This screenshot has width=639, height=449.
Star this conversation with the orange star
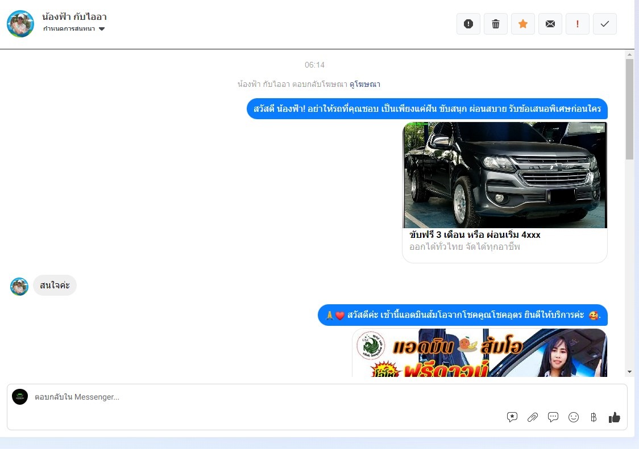click(523, 24)
